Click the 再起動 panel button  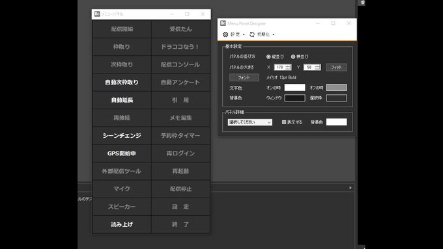click(x=180, y=171)
